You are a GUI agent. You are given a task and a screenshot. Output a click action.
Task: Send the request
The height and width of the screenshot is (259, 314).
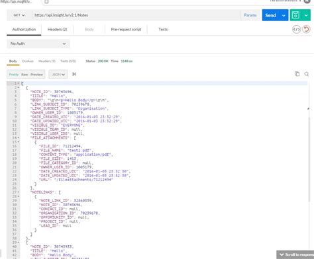coord(270,15)
